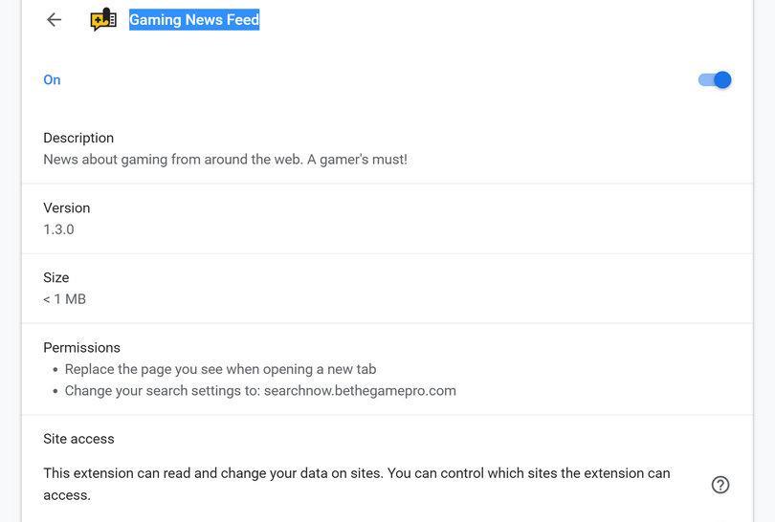Viewport: 775px width, 522px height.
Task: Click the 'Description' heading
Action: (78, 138)
